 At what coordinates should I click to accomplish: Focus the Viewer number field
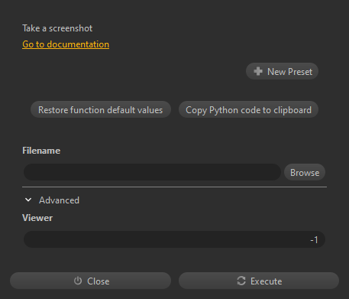point(174,239)
